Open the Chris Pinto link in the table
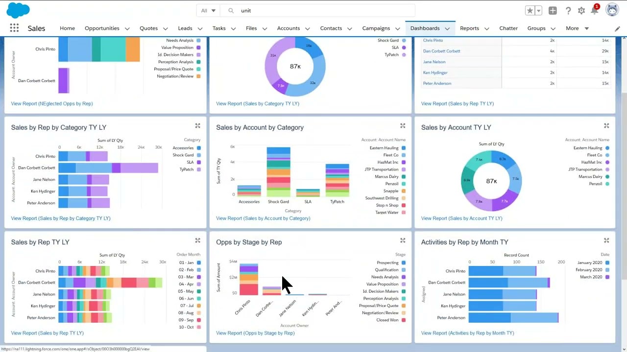The height and width of the screenshot is (352, 627). tap(433, 41)
